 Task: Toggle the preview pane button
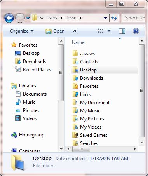[x=122, y=31]
